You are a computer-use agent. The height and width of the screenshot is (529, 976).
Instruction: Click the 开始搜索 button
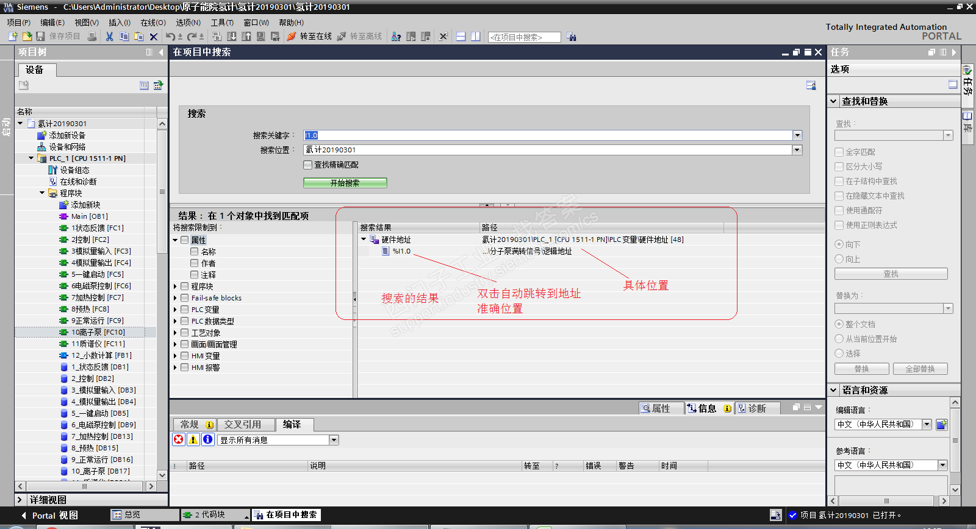[x=345, y=183]
